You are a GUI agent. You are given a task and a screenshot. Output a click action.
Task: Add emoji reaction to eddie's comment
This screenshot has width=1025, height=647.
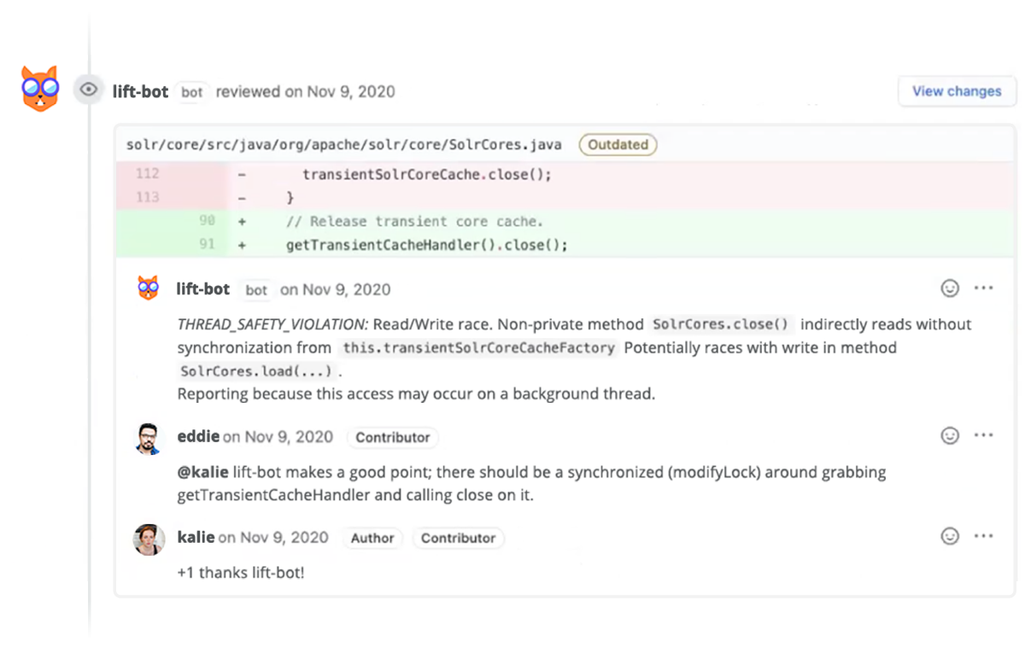pyautogui.click(x=949, y=436)
